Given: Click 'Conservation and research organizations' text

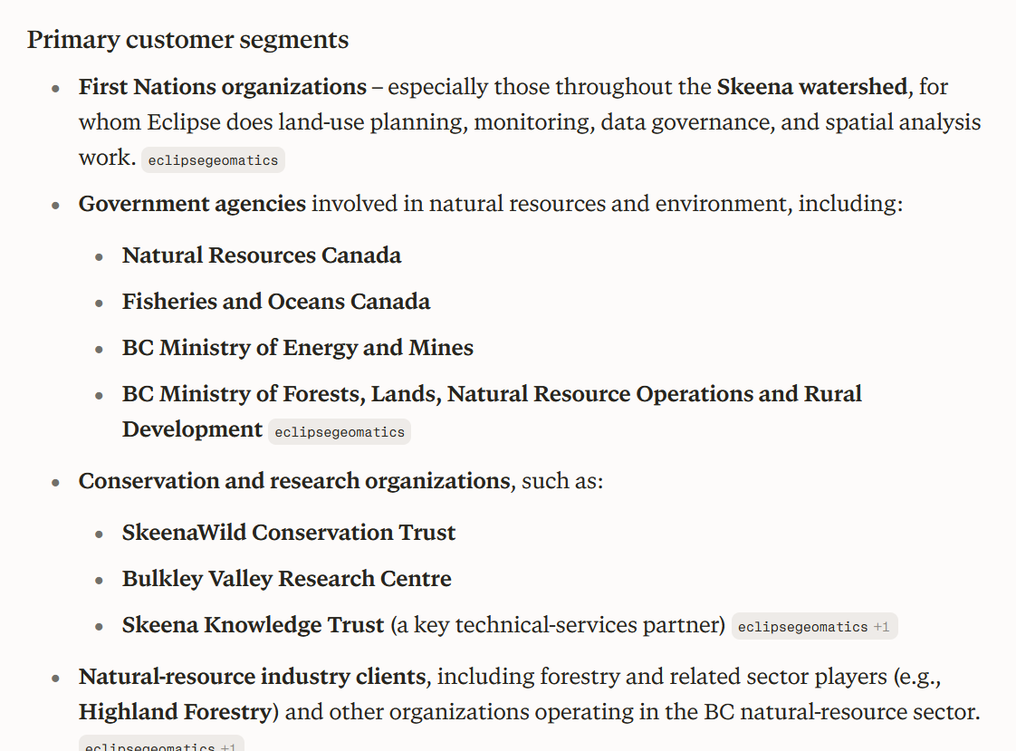Looking at the screenshot, I should pyautogui.click(x=295, y=481).
